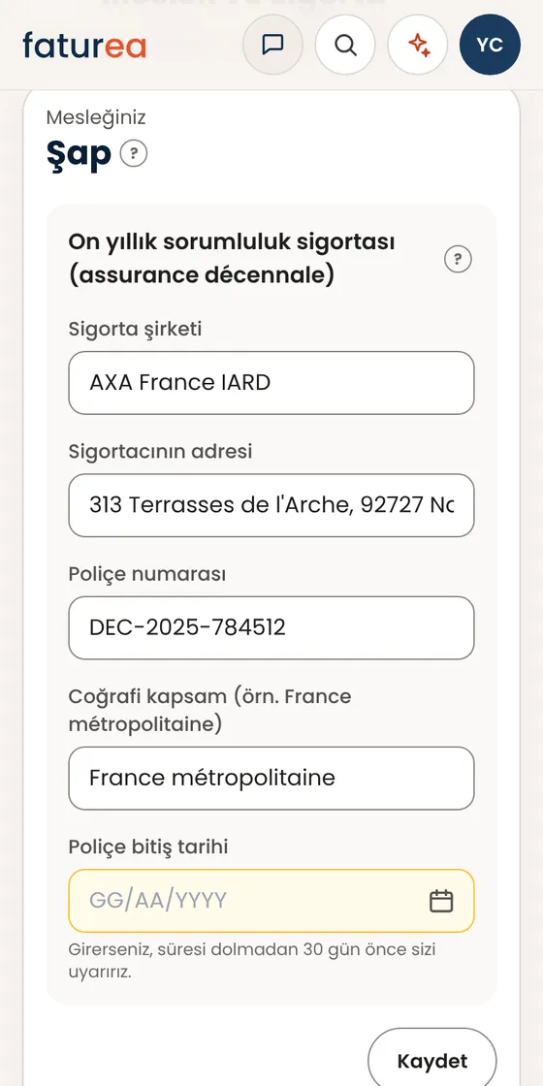The height and width of the screenshot is (1086, 543).
Task: Click the Poliçe bitiş tarihi label
Action: coord(148,847)
